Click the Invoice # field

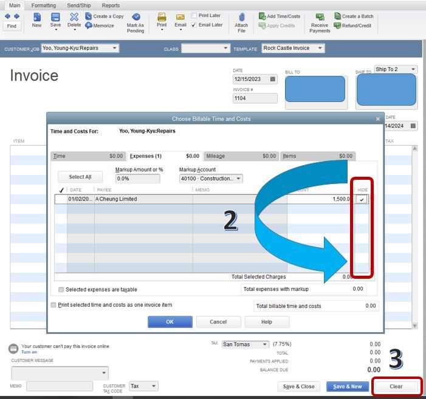tap(255, 98)
